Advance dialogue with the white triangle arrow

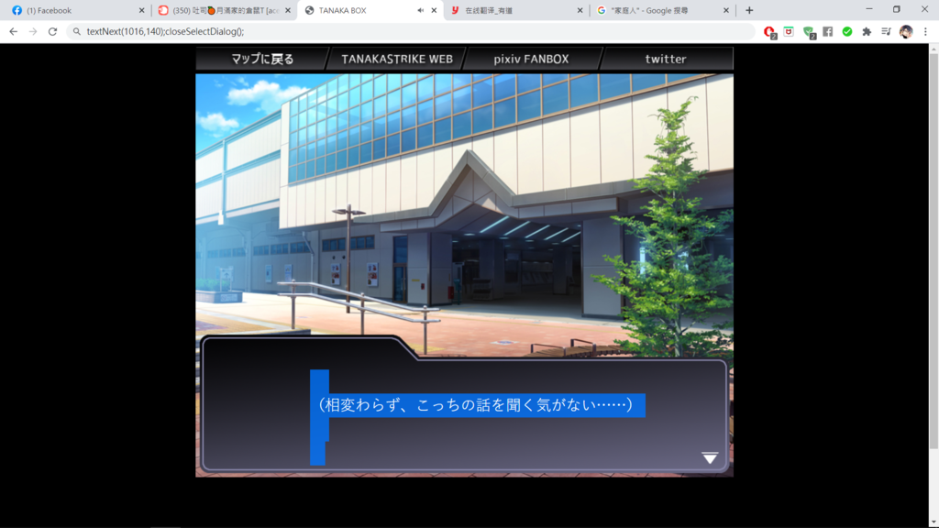pos(710,458)
